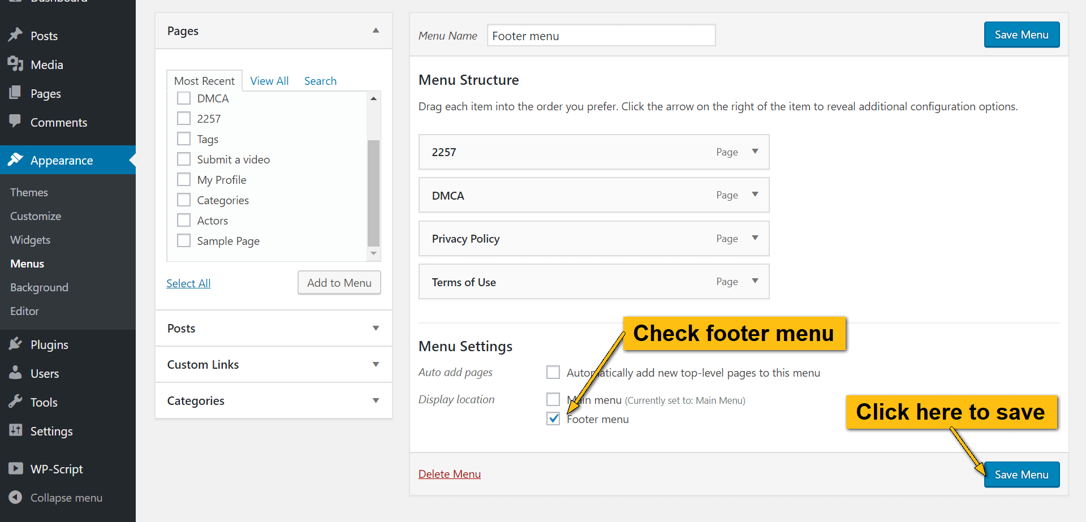Viewport: 1086px width, 522px height.
Task: Open the WP-Script play icon
Action: [x=16, y=468]
